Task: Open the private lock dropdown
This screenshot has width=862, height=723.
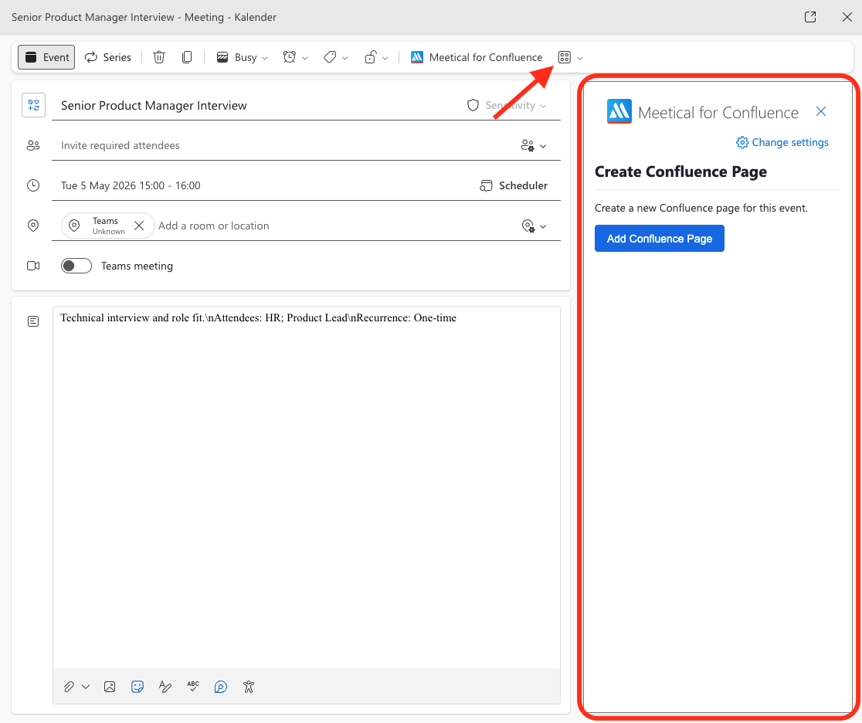Action: pos(376,57)
